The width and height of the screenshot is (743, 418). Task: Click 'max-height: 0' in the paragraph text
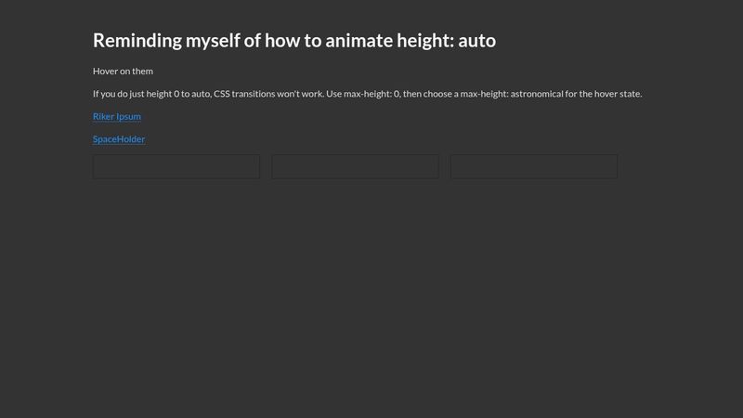[371, 94]
